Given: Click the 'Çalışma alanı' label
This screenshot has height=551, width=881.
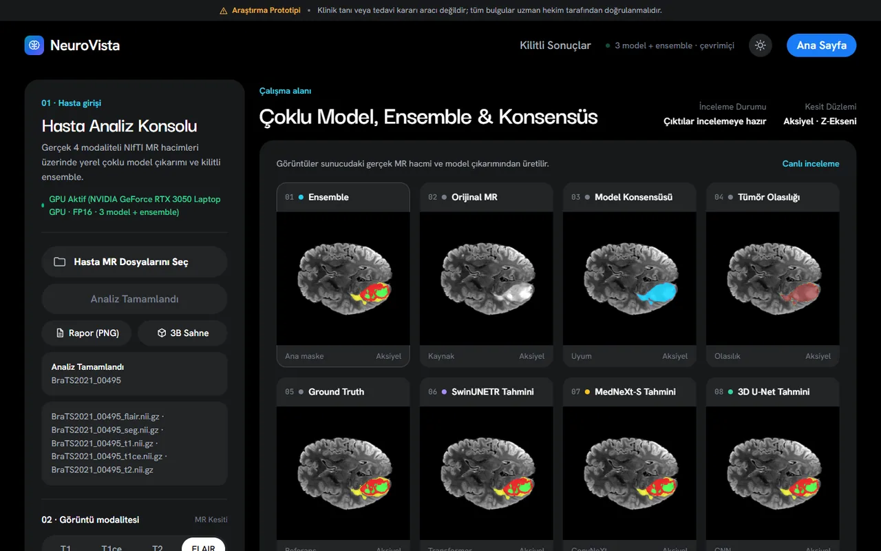Looking at the screenshot, I should point(286,91).
